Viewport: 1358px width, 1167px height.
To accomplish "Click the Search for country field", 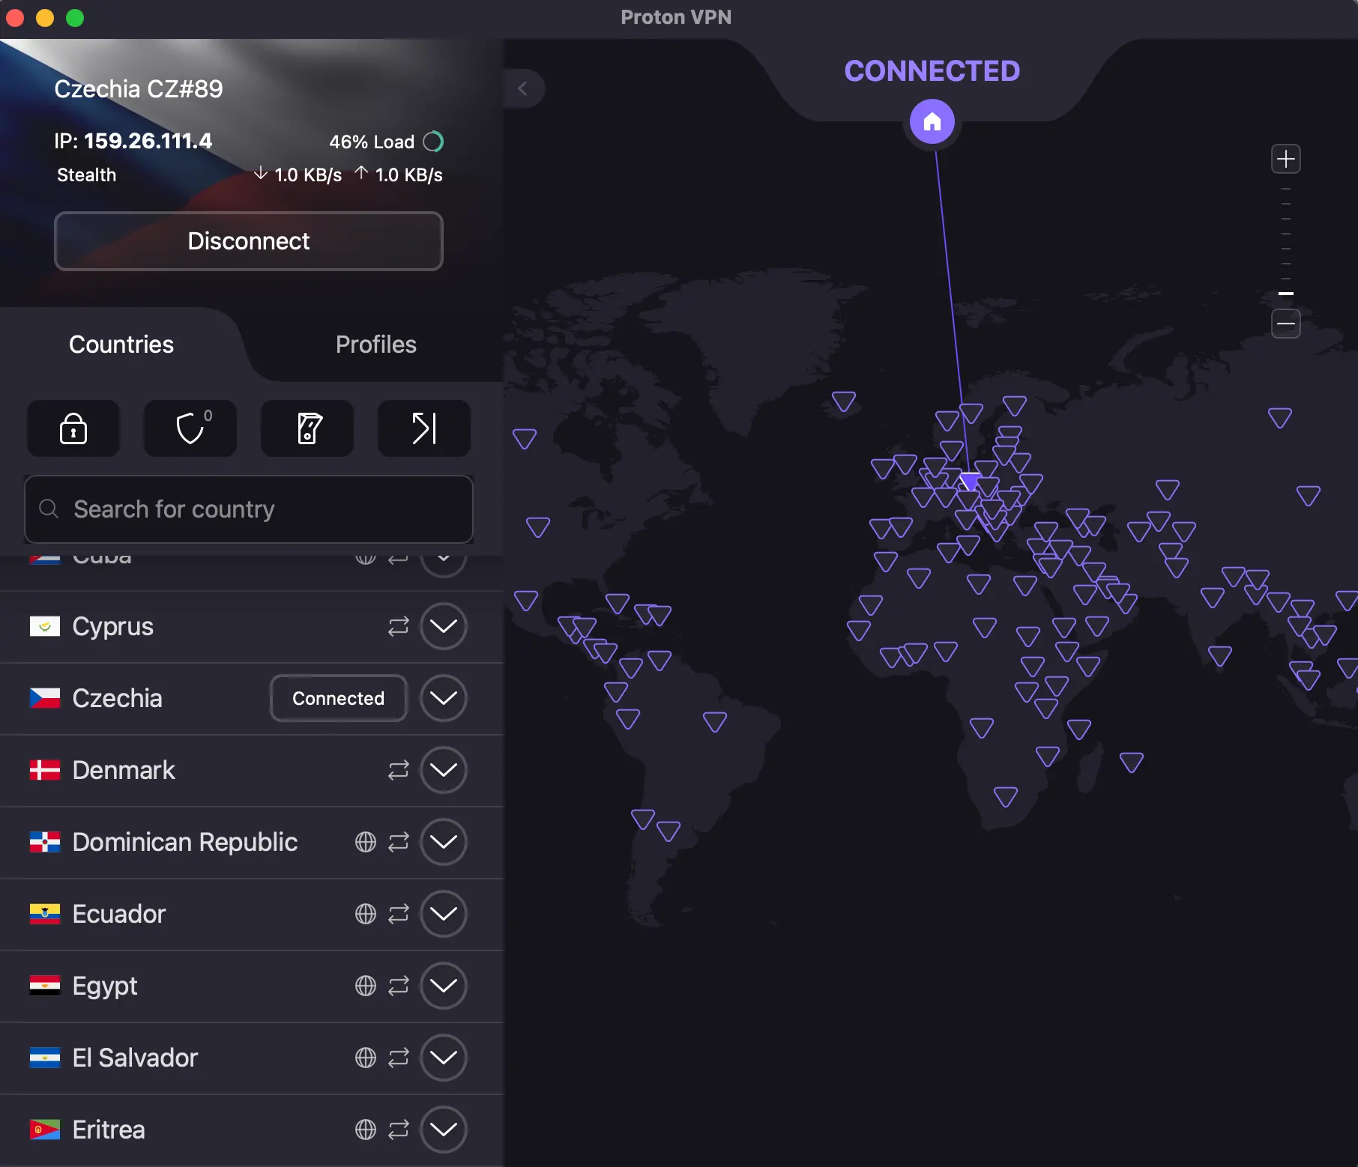I will coord(248,509).
